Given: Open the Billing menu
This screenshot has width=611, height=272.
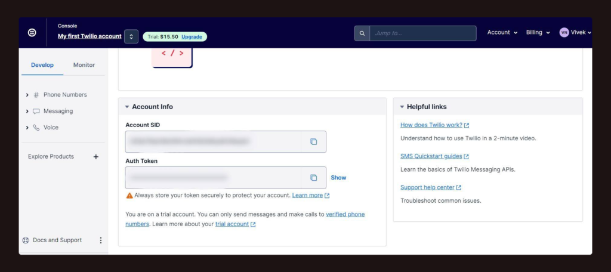Looking at the screenshot, I should click(538, 33).
